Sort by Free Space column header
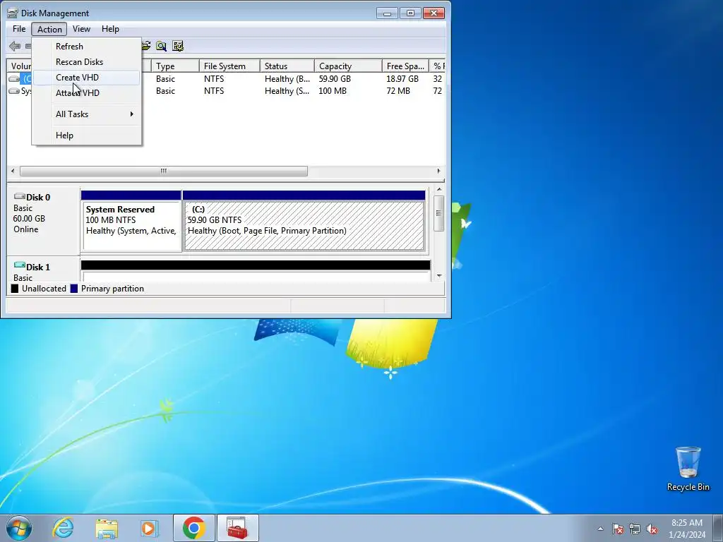 405,66
